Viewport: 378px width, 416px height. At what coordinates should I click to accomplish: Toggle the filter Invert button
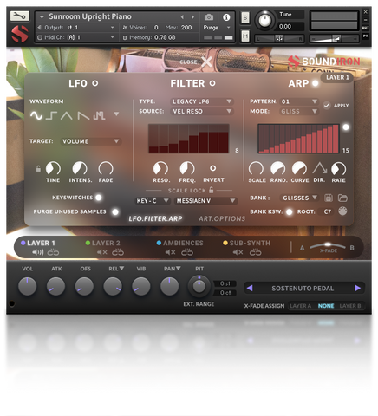coord(213,168)
